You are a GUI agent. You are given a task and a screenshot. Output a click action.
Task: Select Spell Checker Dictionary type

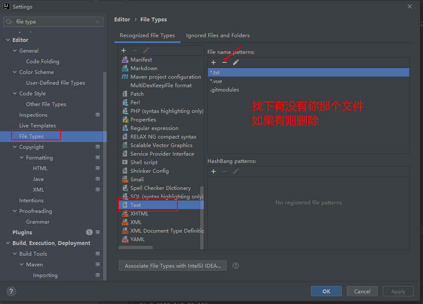click(161, 188)
